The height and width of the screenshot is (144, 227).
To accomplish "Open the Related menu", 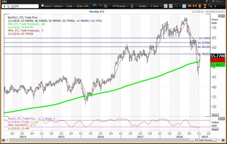I will (x=59, y=6).
